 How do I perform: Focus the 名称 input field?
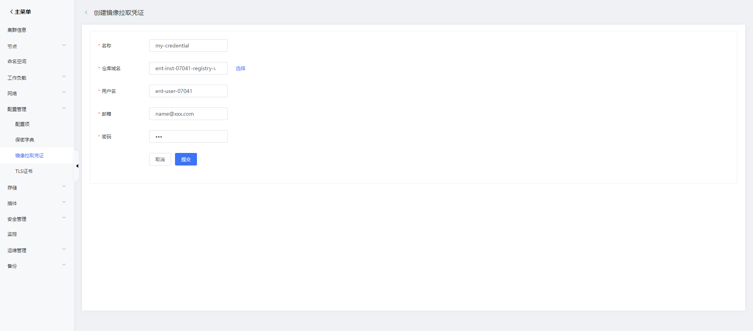[188, 45]
